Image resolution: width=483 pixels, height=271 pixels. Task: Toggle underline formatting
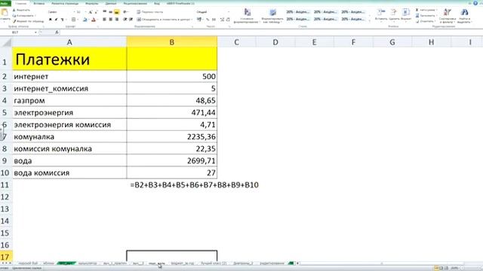point(62,20)
